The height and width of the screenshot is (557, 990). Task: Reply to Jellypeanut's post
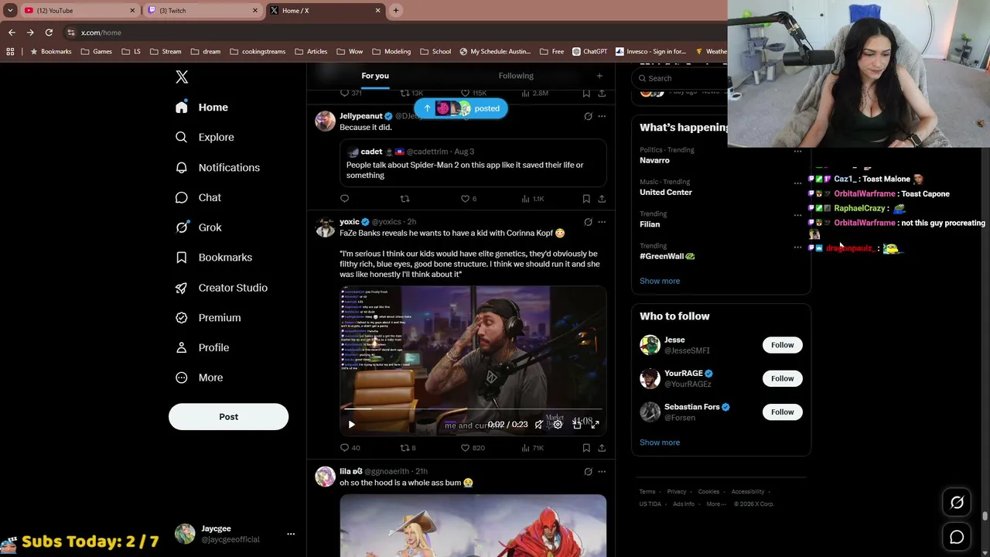click(x=345, y=199)
